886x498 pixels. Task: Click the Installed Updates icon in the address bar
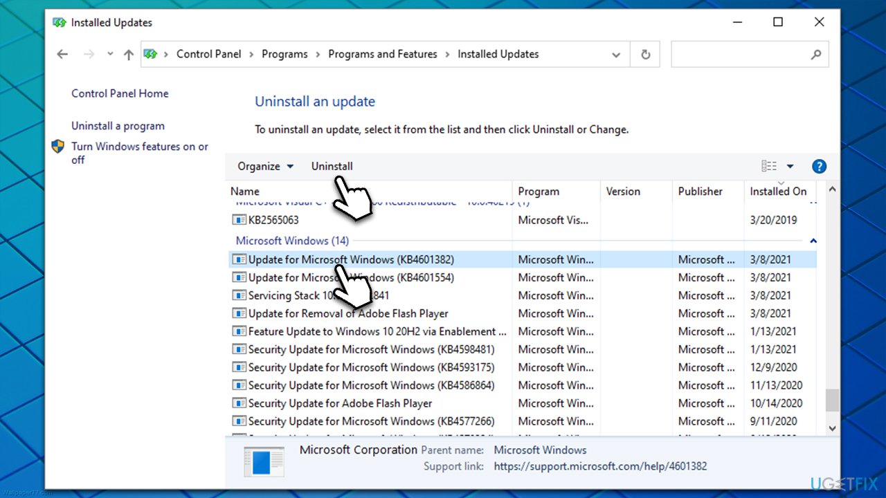point(150,54)
